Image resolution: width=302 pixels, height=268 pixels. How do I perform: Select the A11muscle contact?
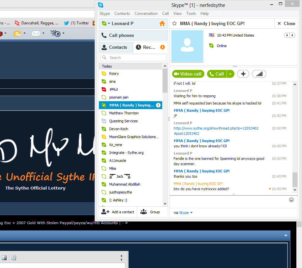(131, 161)
